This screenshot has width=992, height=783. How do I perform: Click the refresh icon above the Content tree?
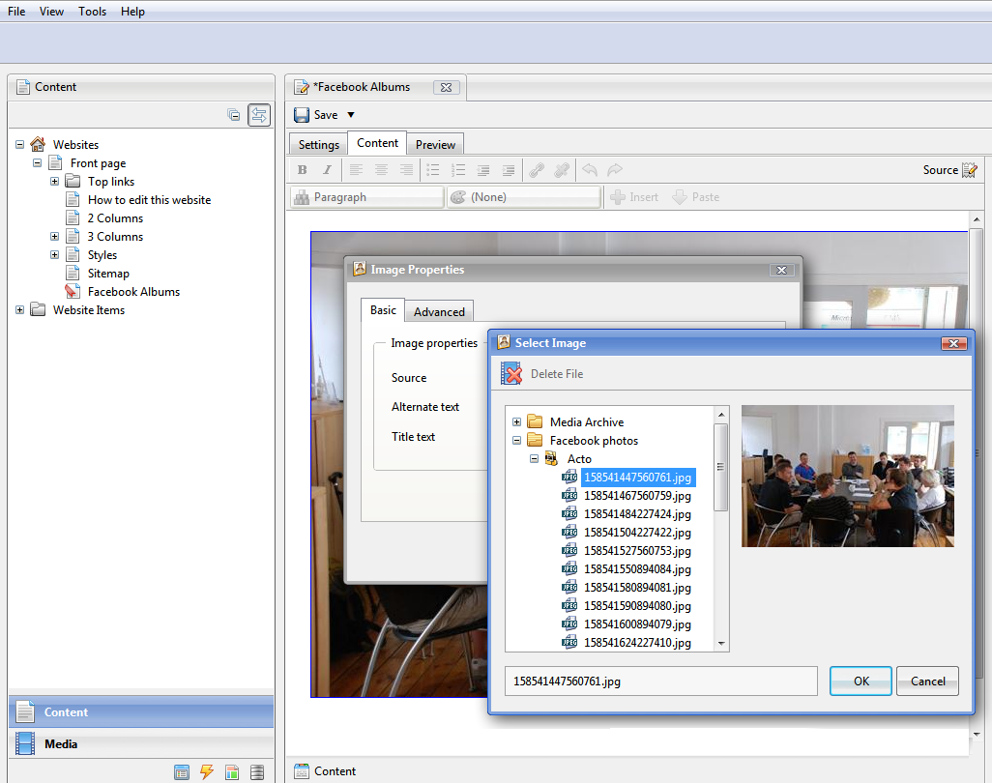pos(258,114)
